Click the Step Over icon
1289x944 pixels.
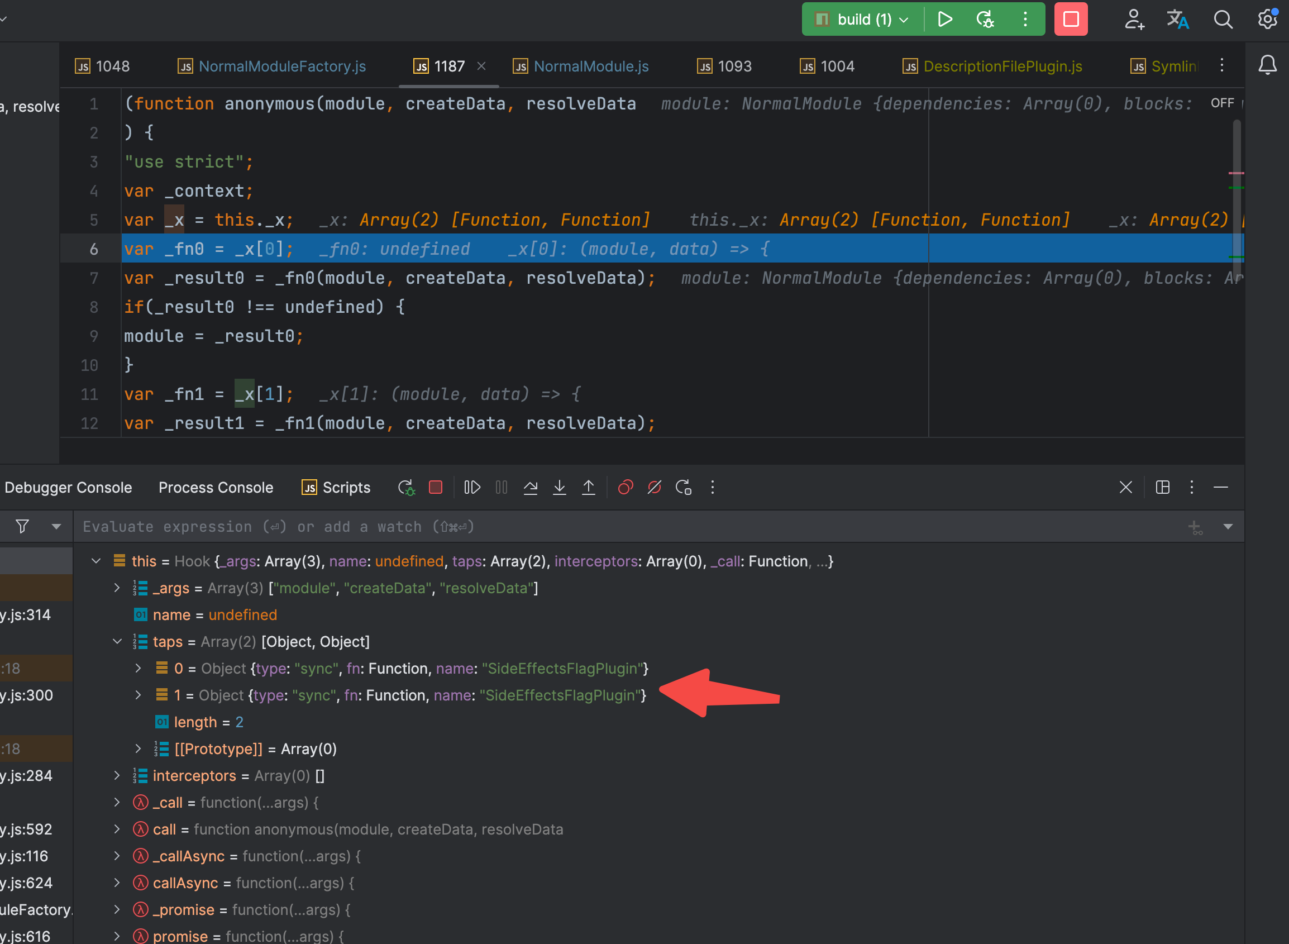[530, 488]
